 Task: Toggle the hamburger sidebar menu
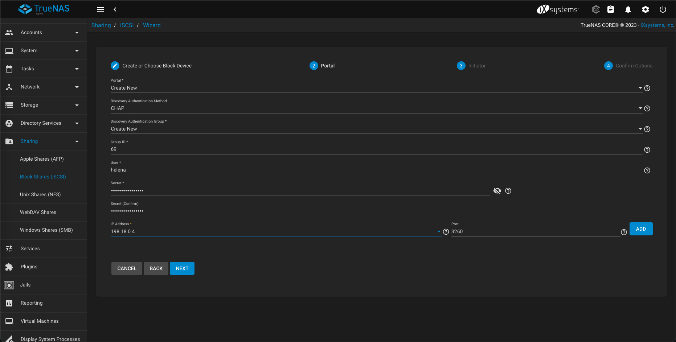[x=101, y=9]
